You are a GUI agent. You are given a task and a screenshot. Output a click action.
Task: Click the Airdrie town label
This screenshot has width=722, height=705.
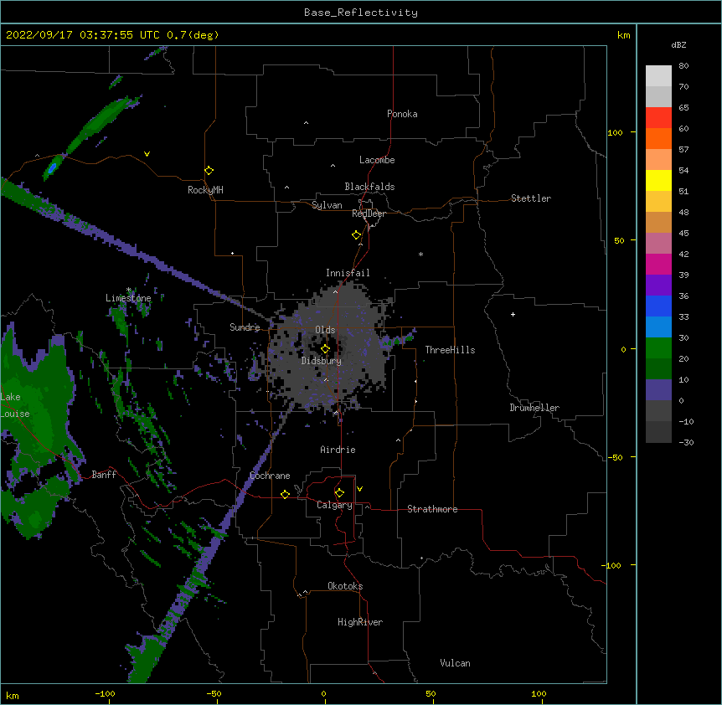(338, 450)
